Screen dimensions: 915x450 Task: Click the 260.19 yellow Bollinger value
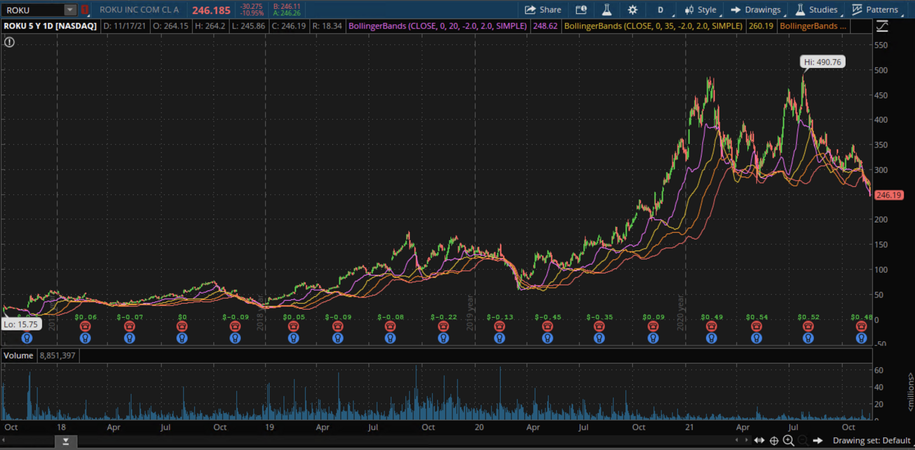pyautogui.click(x=761, y=26)
